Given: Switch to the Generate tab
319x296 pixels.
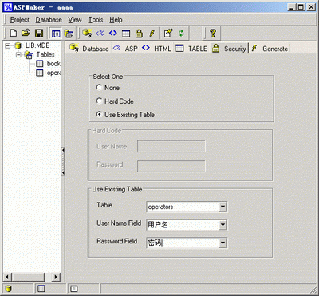Looking at the screenshot, I should tap(270, 49).
